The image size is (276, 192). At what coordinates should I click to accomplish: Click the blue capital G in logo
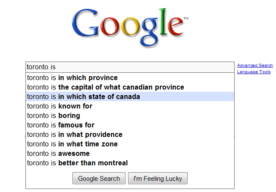(85, 23)
